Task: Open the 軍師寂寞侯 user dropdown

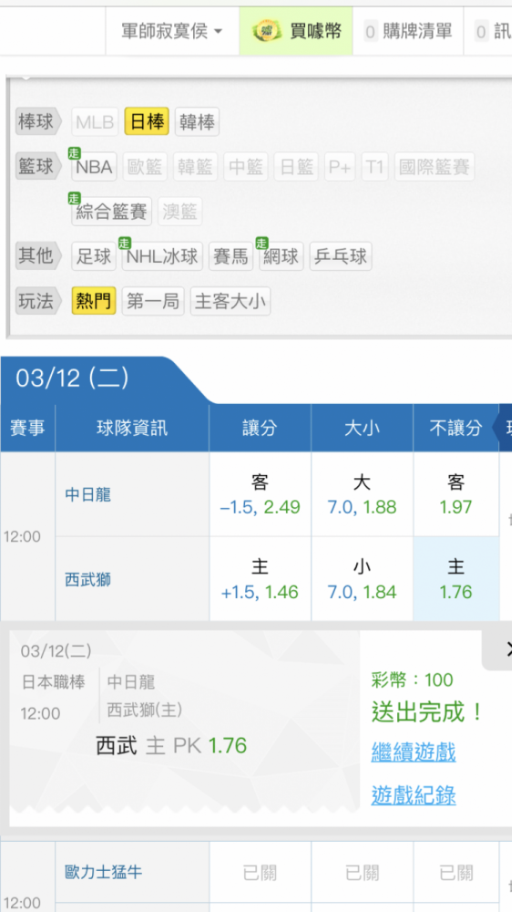Action: click(172, 31)
